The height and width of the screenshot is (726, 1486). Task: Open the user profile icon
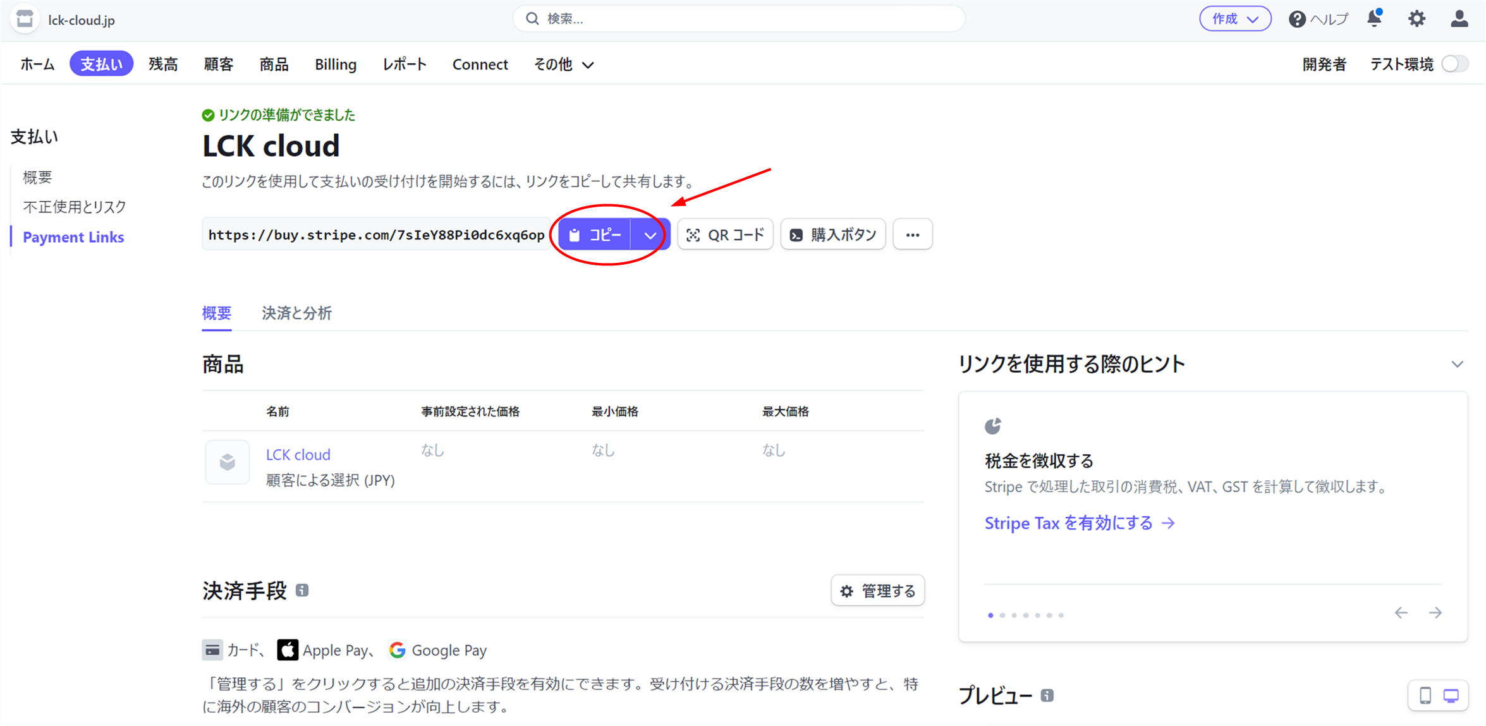pyautogui.click(x=1459, y=19)
